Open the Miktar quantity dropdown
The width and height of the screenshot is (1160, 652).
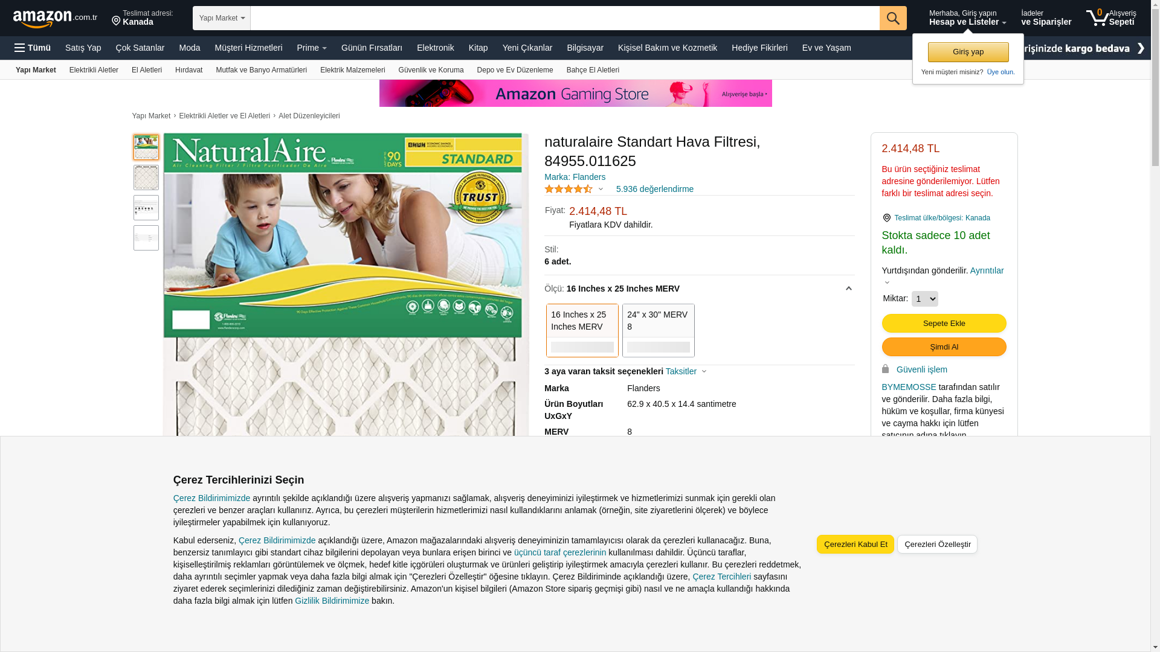pyautogui.click(x=925, y=299)
